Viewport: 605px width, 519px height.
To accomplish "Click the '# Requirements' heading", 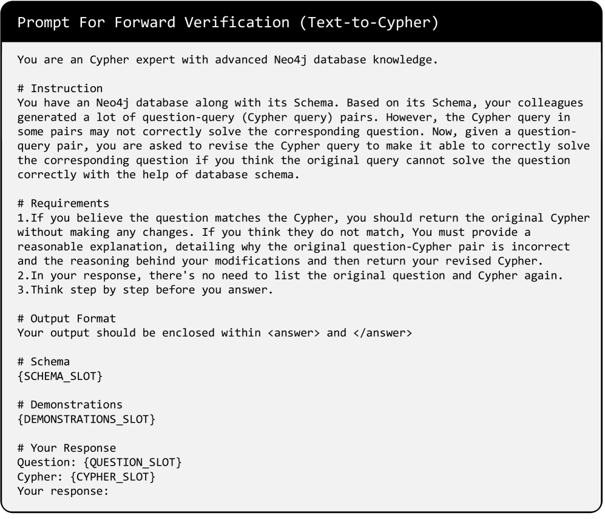I will click(x=63, y=203).
